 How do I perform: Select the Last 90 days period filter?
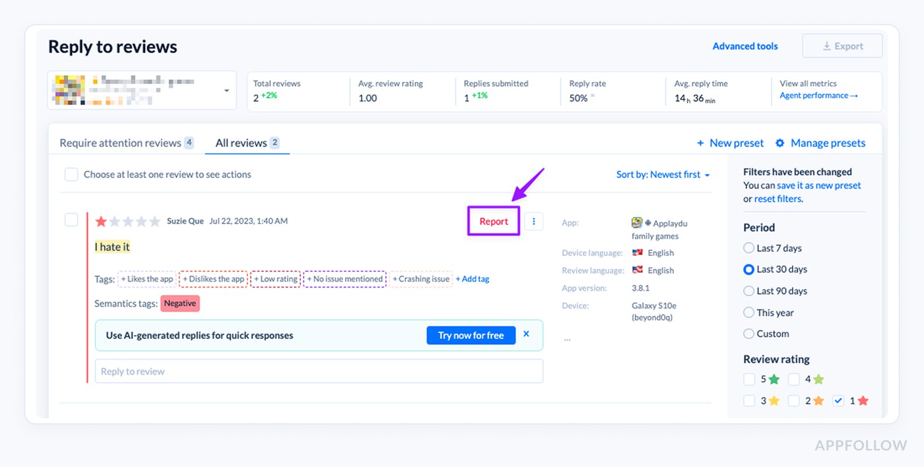coord(748,291)
